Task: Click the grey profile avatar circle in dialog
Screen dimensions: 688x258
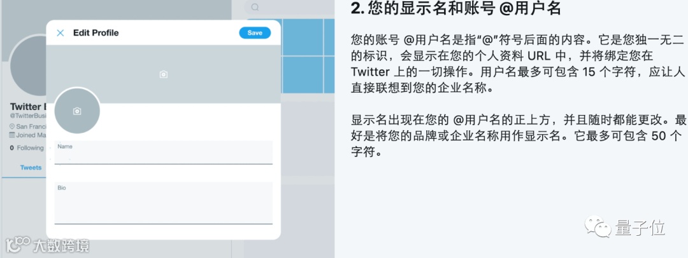Action: pyautogui.click(x=77, y=111)
